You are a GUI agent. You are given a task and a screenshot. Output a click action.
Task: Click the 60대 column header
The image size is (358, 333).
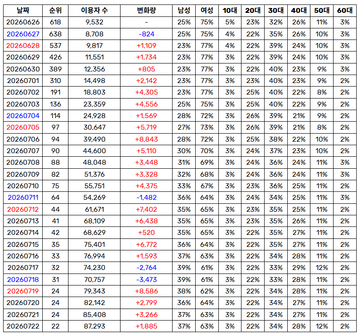pyautogui.click(x=345, y=11)
